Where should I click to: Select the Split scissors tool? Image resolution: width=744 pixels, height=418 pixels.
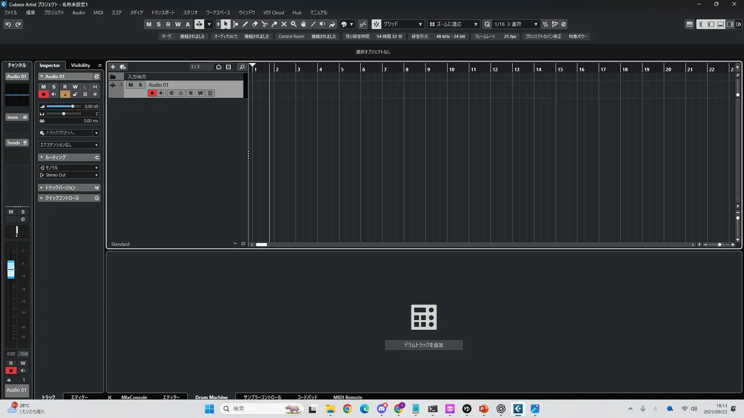(x=265, y=24)
